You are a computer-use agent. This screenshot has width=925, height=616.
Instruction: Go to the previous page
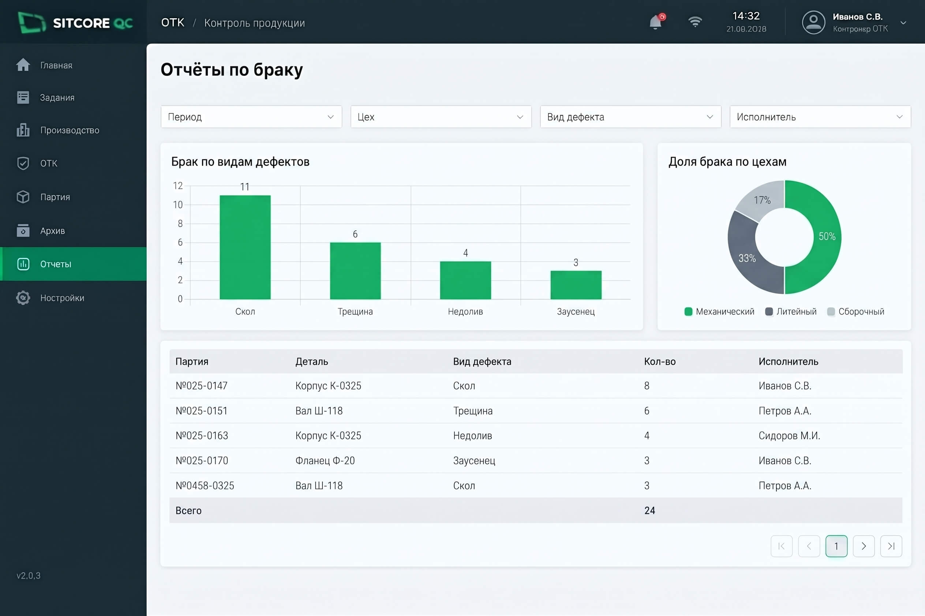pos(809,546)
